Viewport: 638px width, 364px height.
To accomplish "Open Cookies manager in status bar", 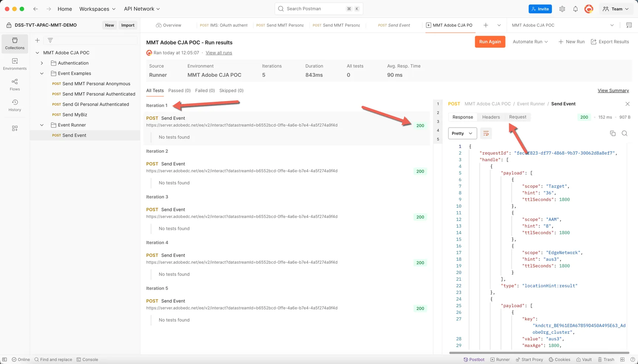I will coord(559,360).
